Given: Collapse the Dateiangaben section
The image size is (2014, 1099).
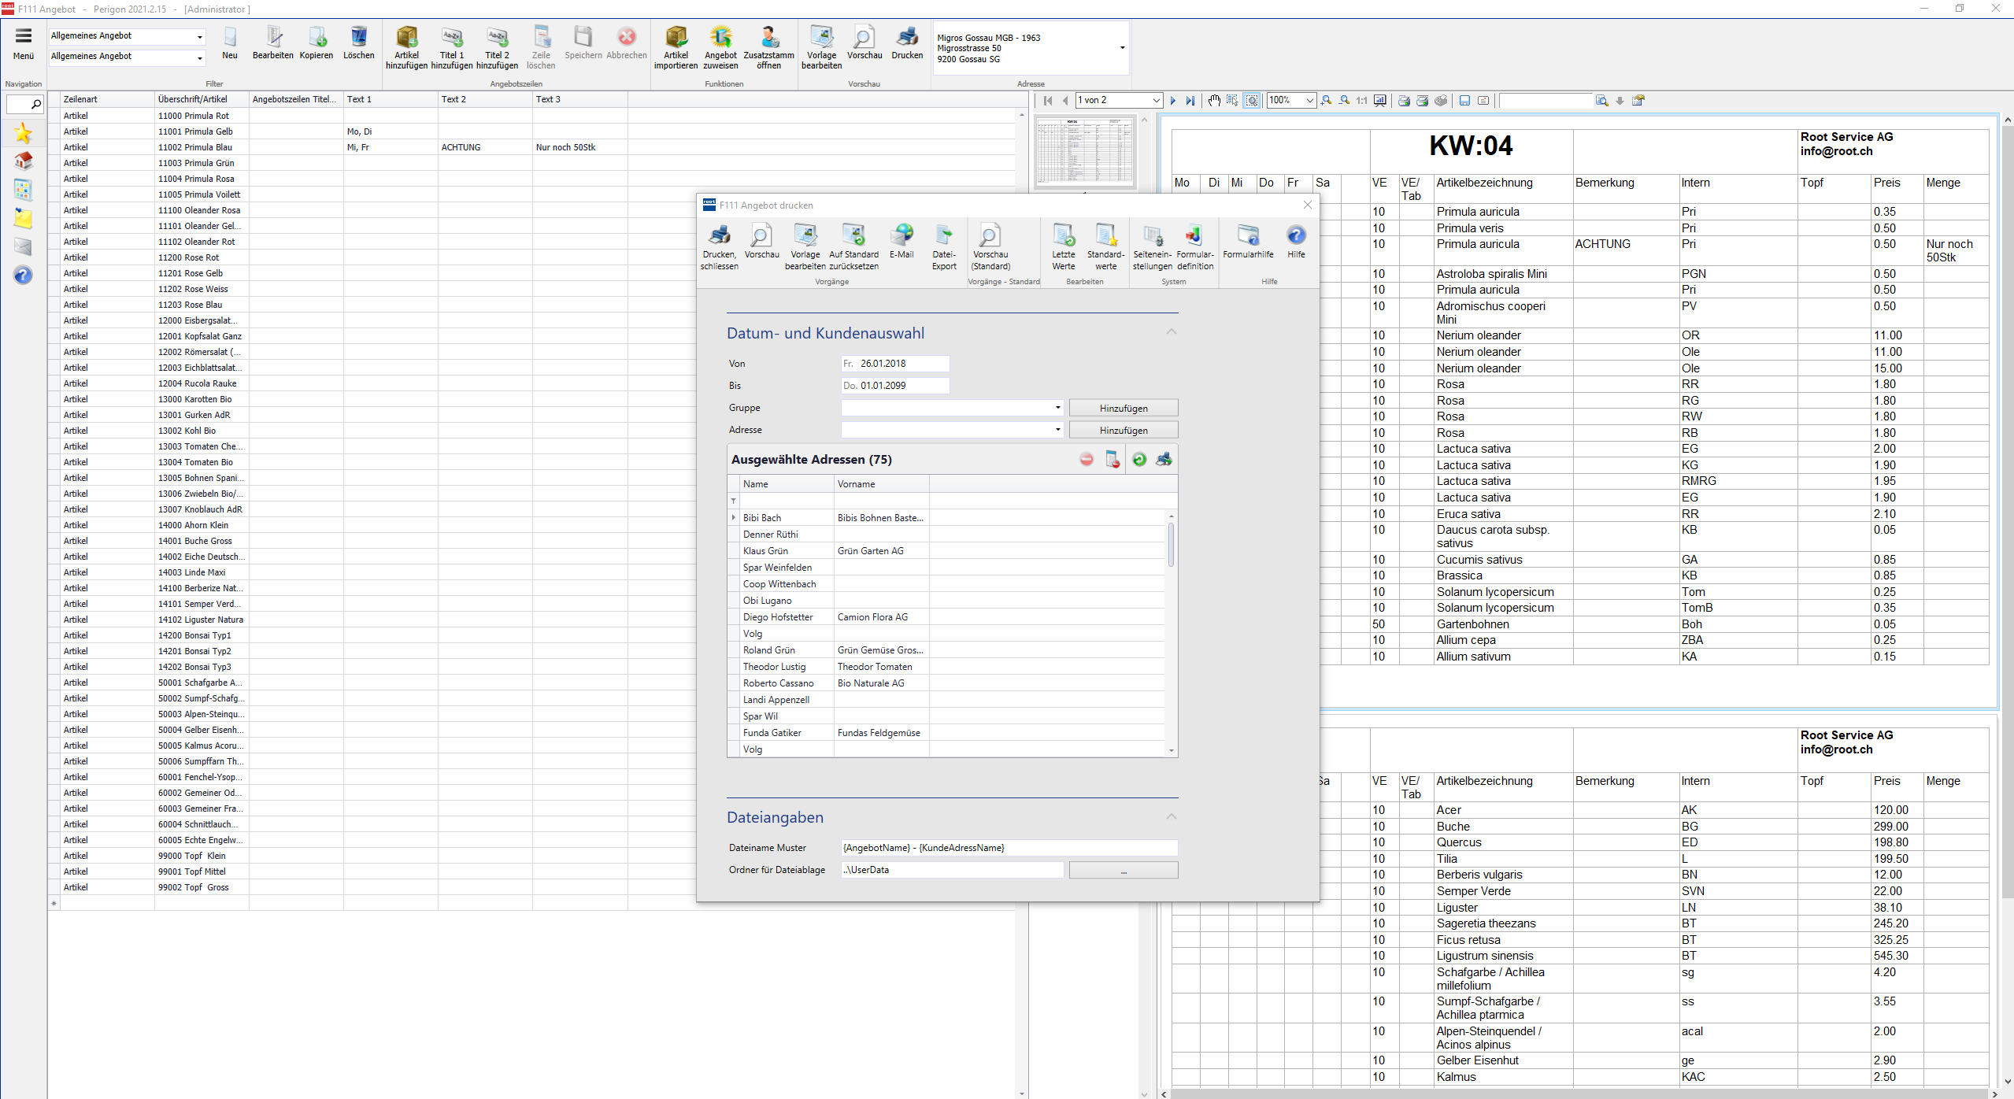Looking at the screenshot, I should [x=1171, y=816].
